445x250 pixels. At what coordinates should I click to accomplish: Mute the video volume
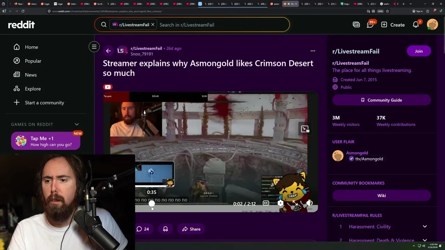click(310, 203)
